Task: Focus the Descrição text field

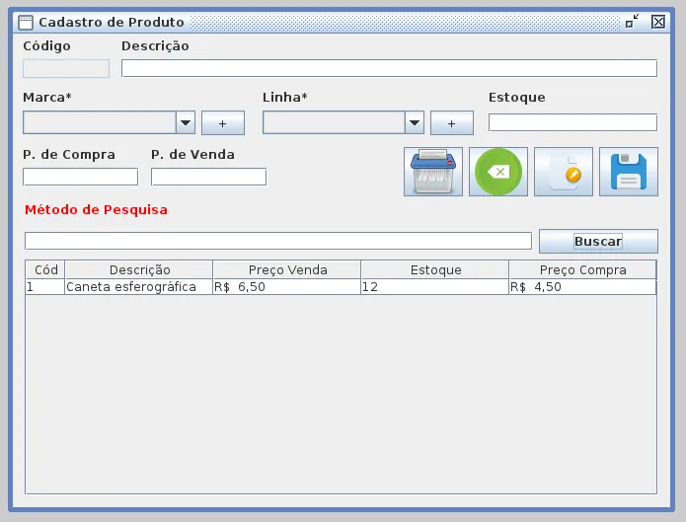Action: click(x=389, y=68)
